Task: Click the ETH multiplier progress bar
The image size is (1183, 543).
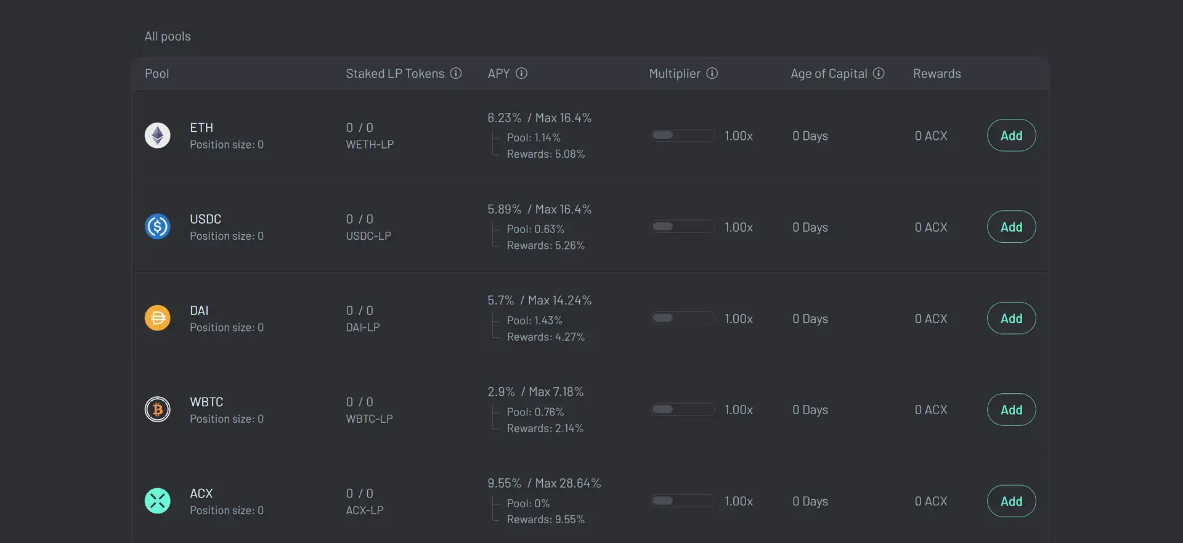Action: pos(683,136)
